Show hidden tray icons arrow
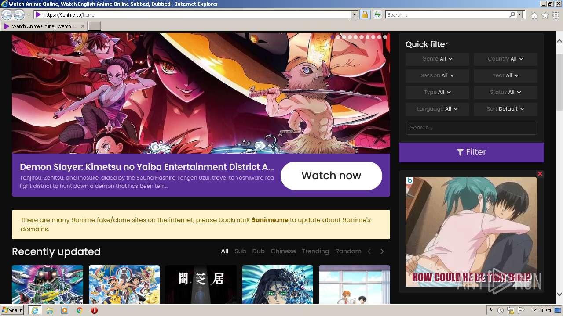563x316 pixels. 491,310
